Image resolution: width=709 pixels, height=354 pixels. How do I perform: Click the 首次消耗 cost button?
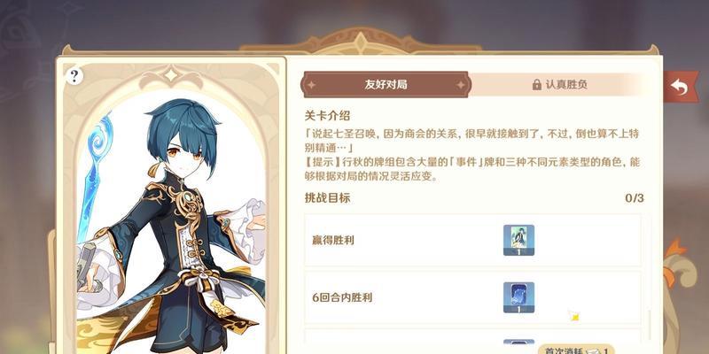tap(577, 350)
